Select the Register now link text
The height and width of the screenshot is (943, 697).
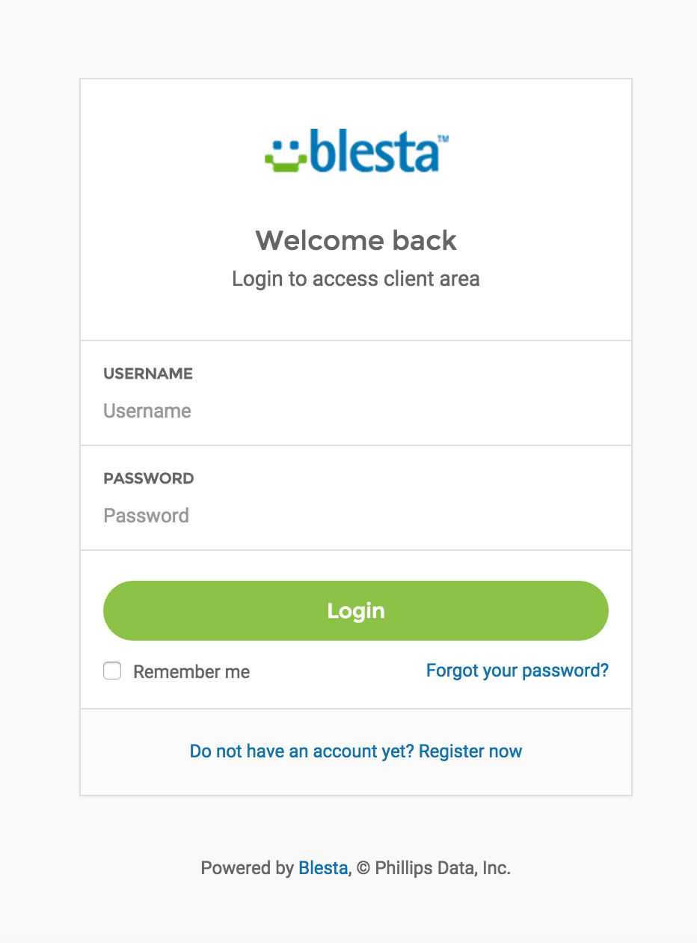[470, 751]
